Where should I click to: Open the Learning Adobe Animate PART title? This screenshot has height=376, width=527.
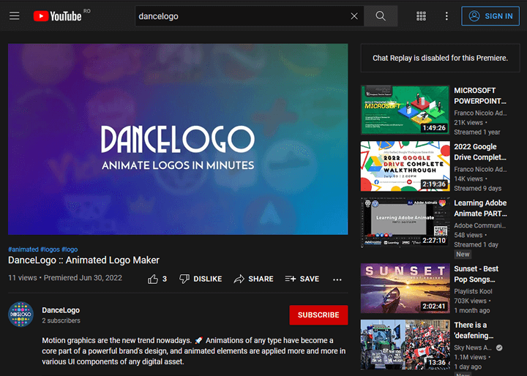point(480,208)
